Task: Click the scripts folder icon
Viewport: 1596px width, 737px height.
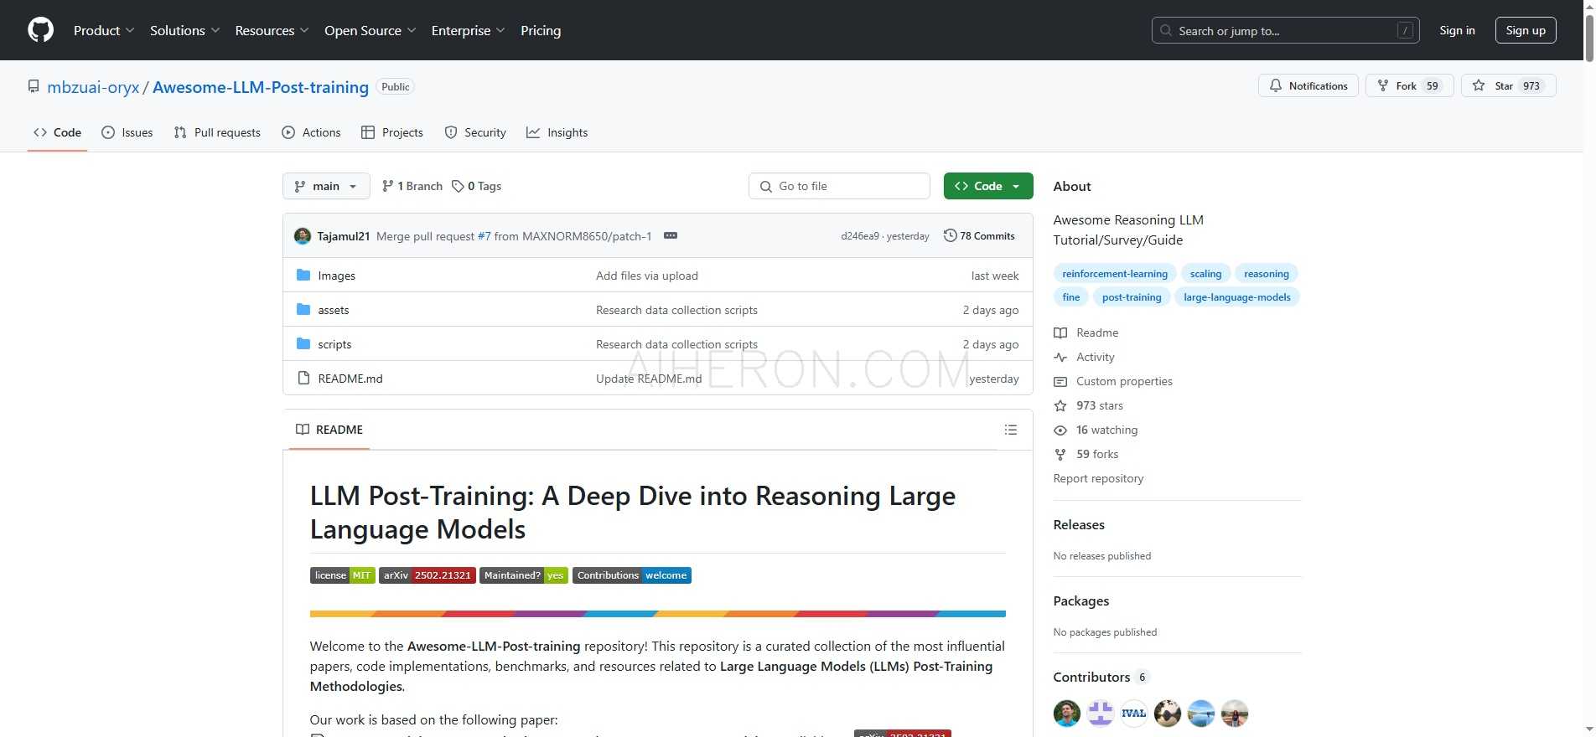Action: (x=303, y=343)
